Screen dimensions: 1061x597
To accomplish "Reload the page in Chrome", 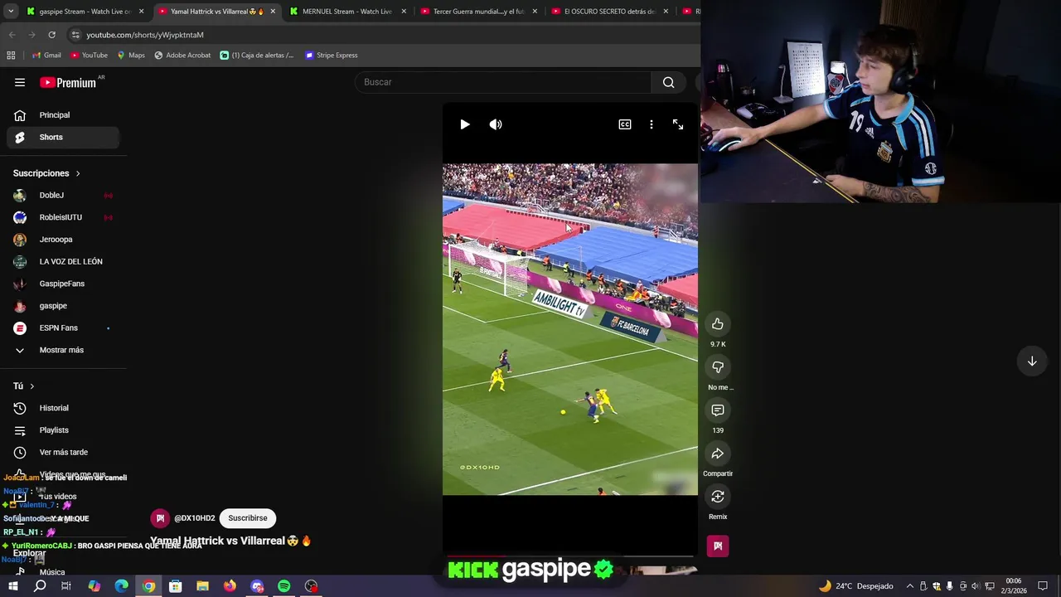I will [51, 35].
